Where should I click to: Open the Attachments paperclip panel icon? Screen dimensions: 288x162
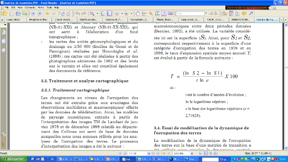coord(4,144)
